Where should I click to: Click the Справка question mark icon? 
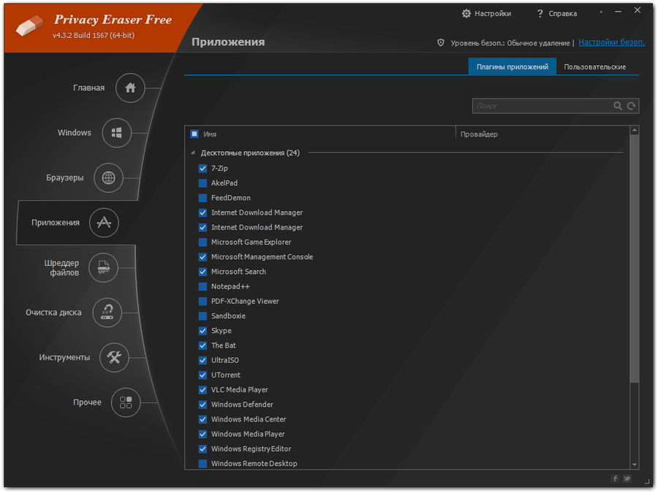click(x=540, y=13)
